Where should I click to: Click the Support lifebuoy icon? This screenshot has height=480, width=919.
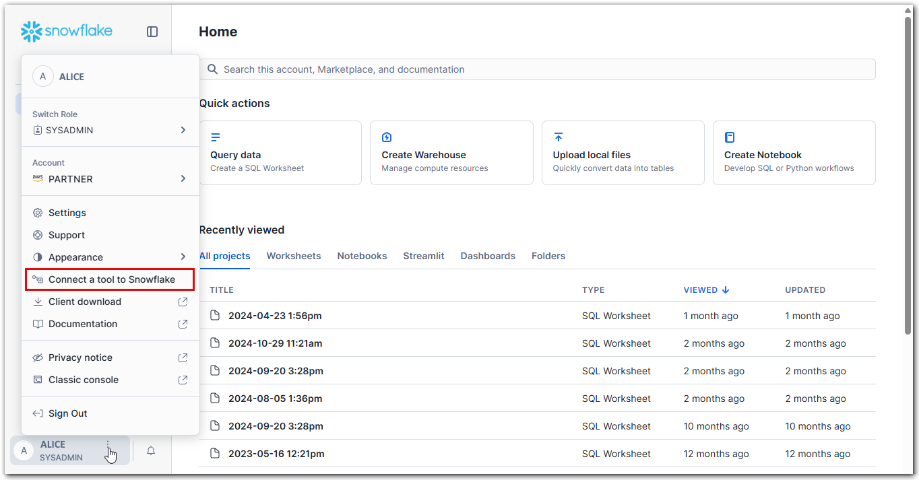38,235
